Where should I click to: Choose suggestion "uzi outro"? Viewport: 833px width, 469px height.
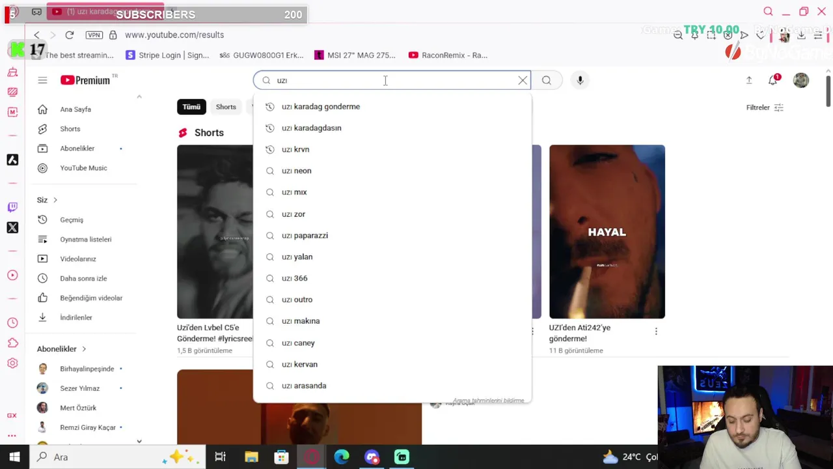[x=392, y=300]
